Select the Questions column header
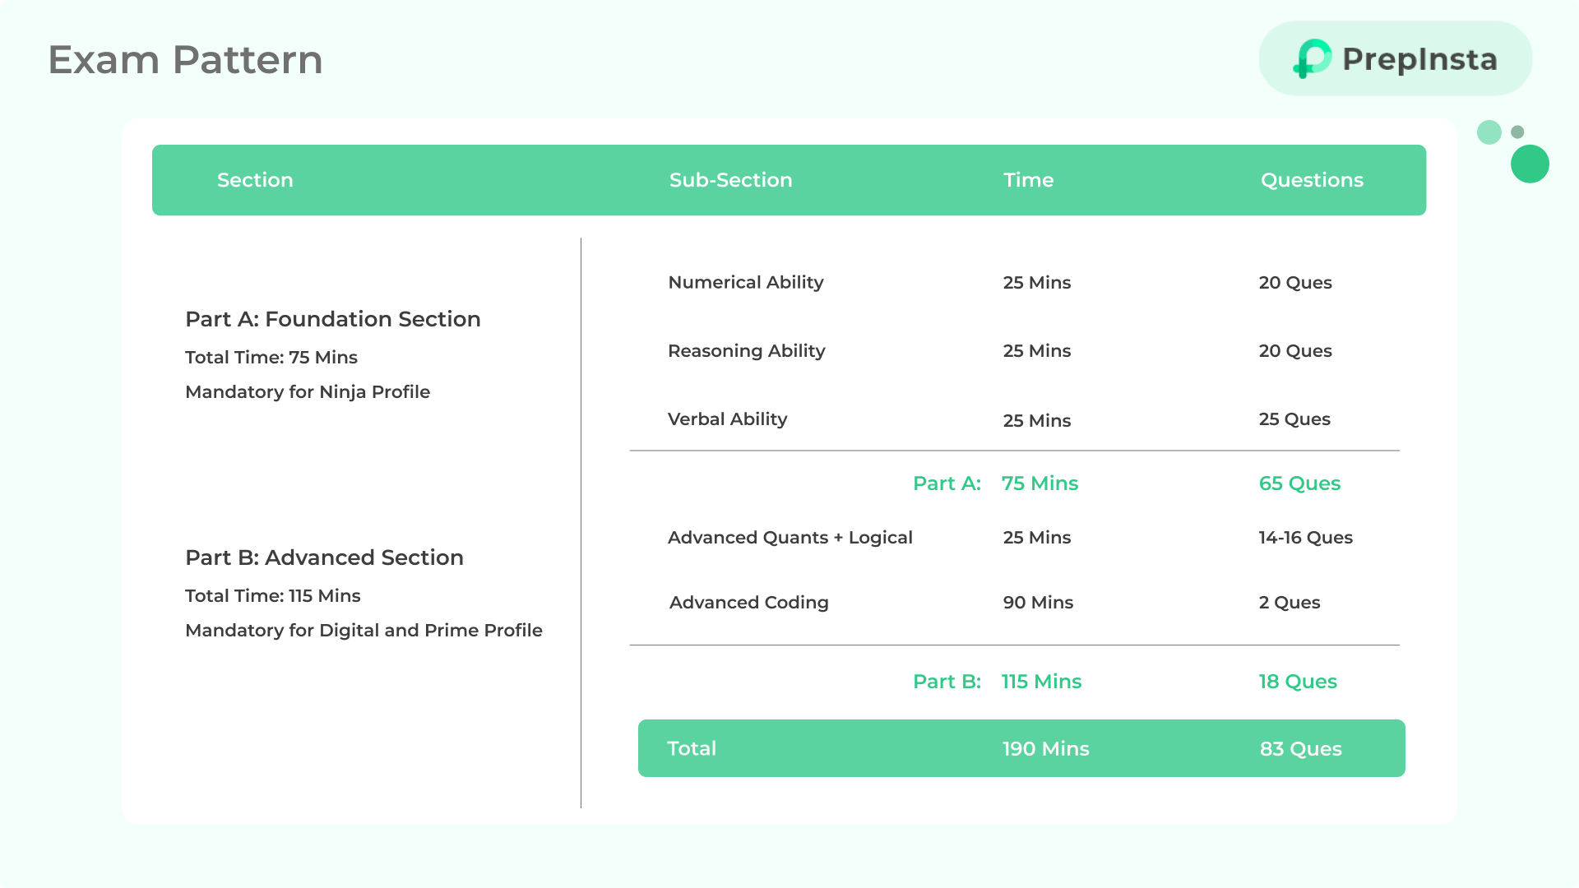 point(1312,180)
